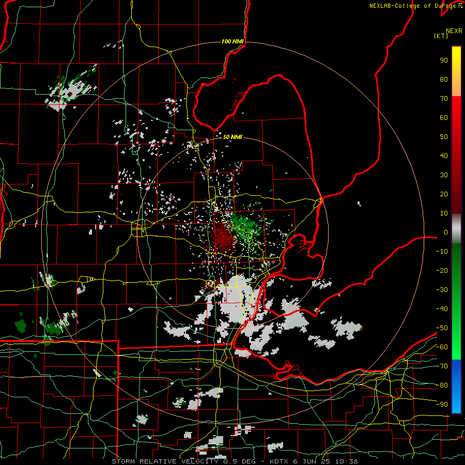Screen dimensions: 465x465
Task: Click the -80 scale value
Action: 442,385
